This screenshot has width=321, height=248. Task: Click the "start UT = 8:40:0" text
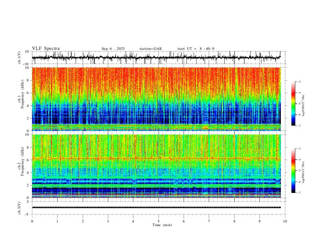point(196,49)
